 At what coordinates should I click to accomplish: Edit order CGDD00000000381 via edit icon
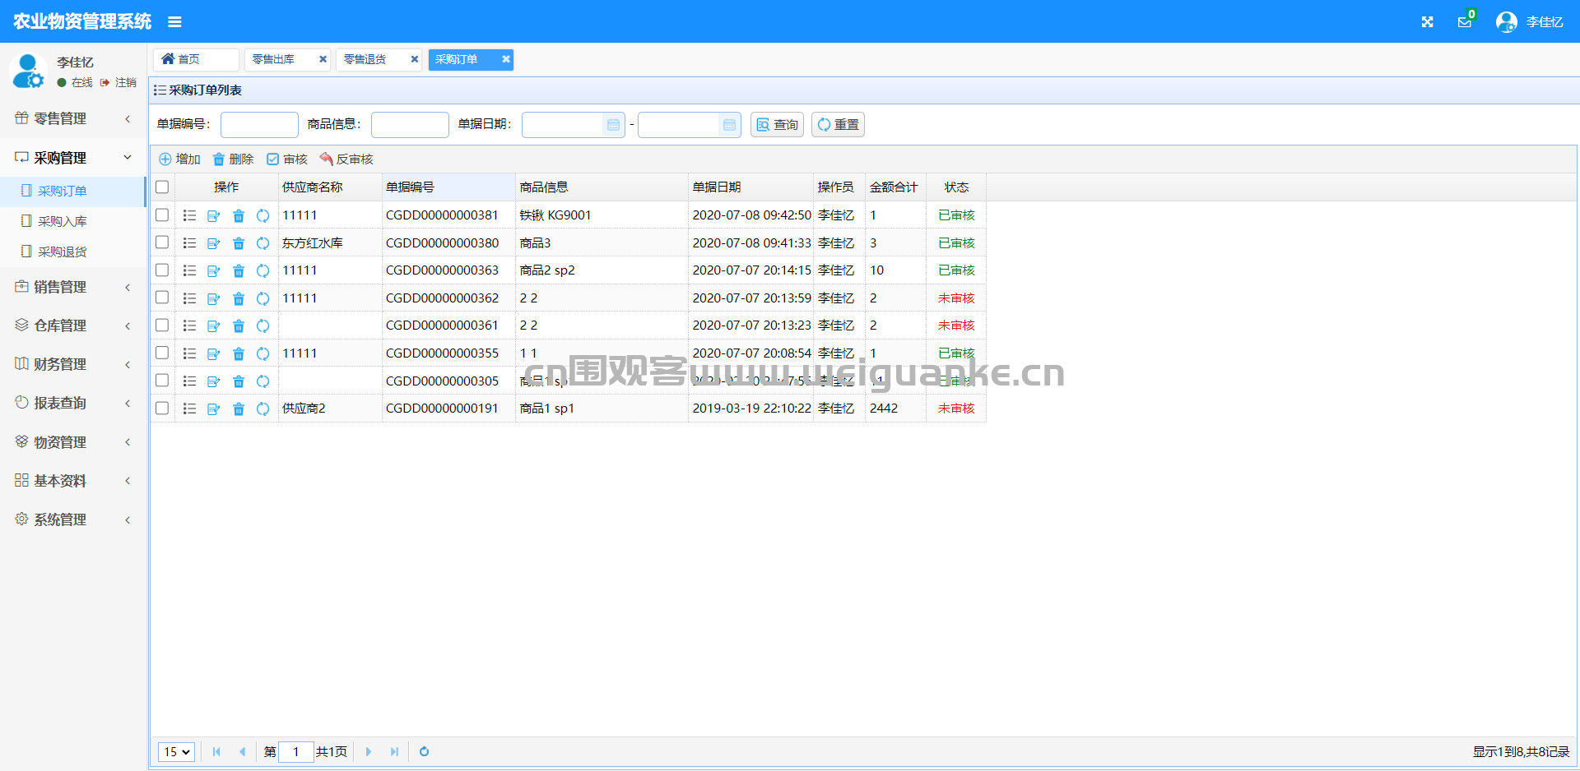point(214,215)
